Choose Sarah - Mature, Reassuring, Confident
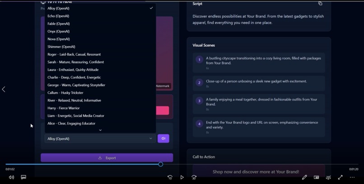 pos(100,62)
